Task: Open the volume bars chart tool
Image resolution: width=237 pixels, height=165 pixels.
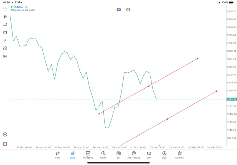Action: click(5, 25)
